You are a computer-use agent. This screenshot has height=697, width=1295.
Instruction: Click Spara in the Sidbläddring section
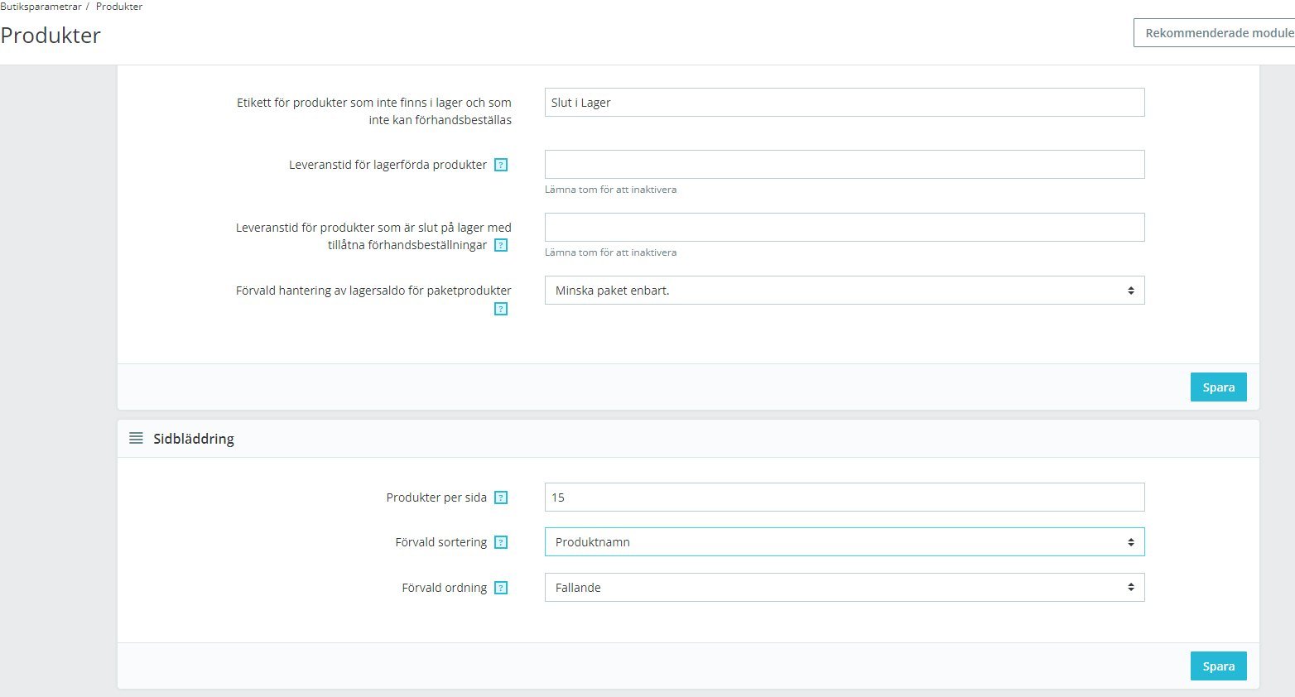tap(1218, 666)
